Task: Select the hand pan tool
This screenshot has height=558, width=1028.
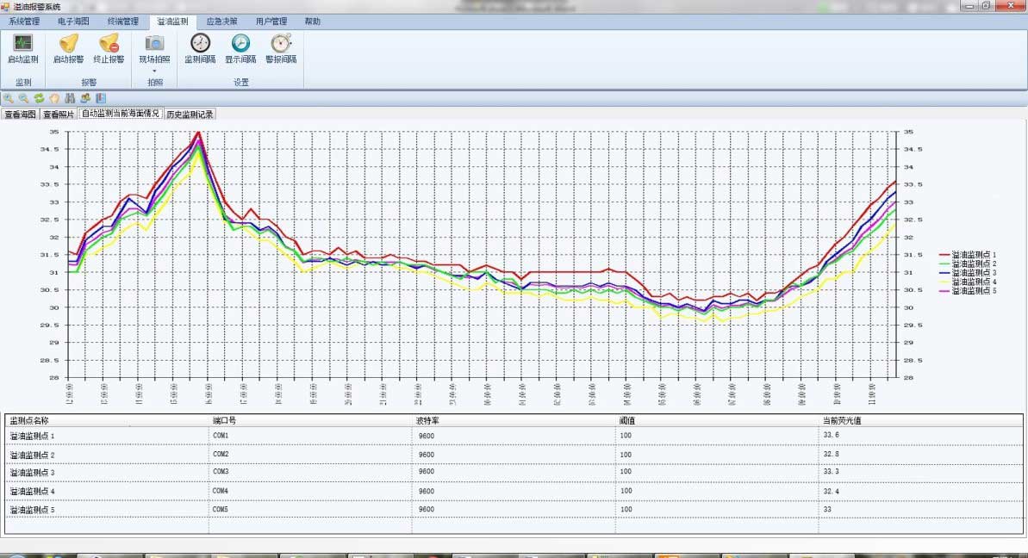Action: [54, 99]
